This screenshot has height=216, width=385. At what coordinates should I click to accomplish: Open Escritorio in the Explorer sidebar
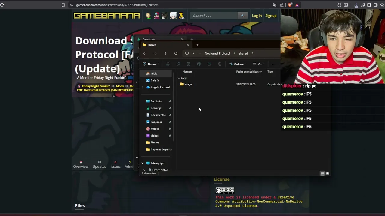click(x=156, y=101)
